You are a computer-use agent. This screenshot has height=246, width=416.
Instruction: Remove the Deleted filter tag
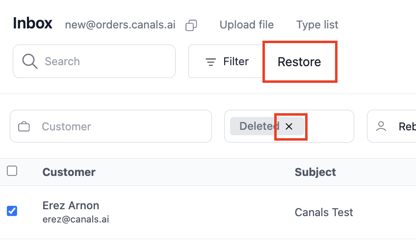coord(289,126)
